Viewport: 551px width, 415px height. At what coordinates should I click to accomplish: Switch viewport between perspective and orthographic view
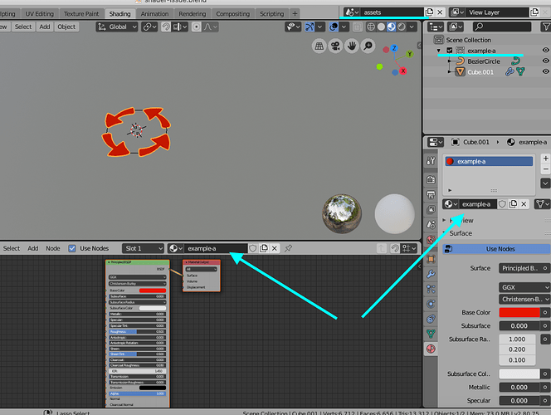319,46
